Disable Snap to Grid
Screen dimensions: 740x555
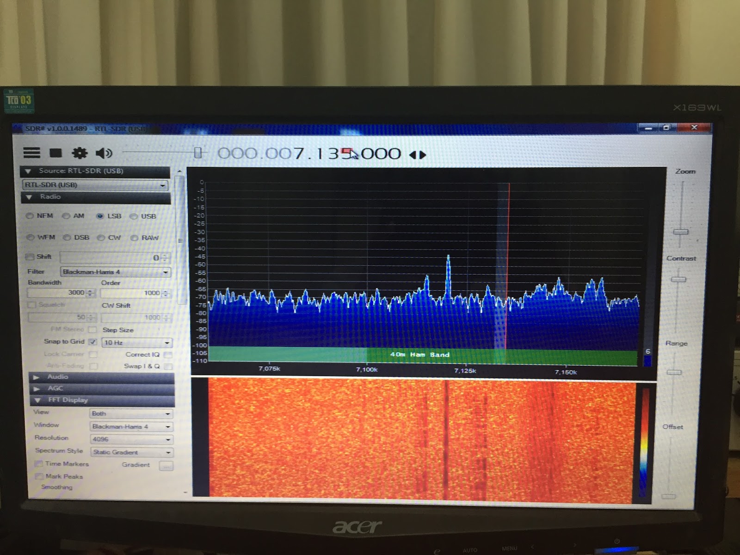coord(93,342)
